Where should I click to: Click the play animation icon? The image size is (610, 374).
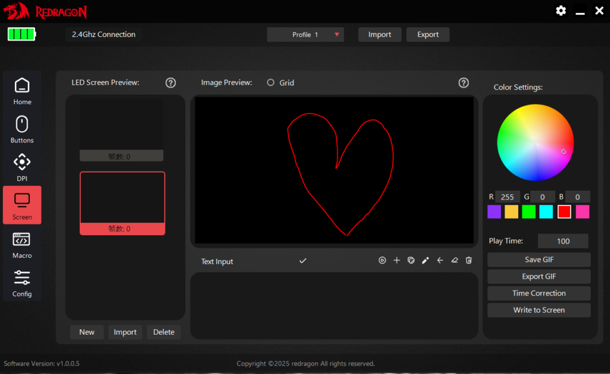[x=382, y=261]
